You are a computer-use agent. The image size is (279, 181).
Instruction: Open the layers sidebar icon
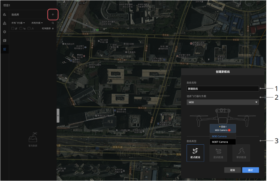coord(5,32)
